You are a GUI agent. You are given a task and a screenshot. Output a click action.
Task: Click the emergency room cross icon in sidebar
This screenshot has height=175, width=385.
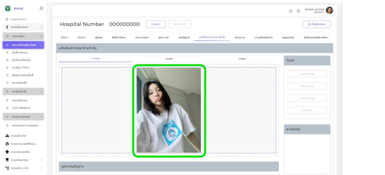pyautogui.click(x=7, y=152)
